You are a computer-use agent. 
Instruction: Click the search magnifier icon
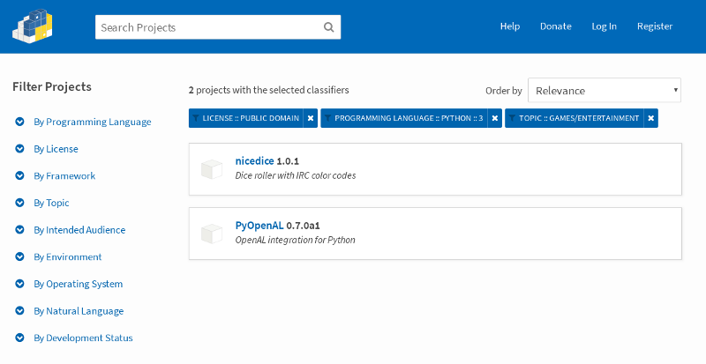tap(328, 27)
